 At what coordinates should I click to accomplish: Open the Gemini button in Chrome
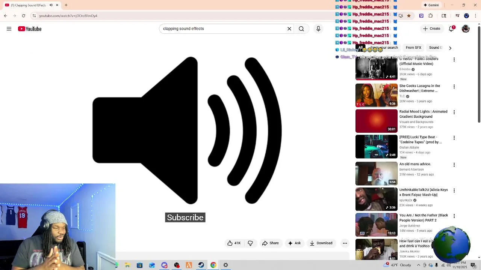[431, 5]
